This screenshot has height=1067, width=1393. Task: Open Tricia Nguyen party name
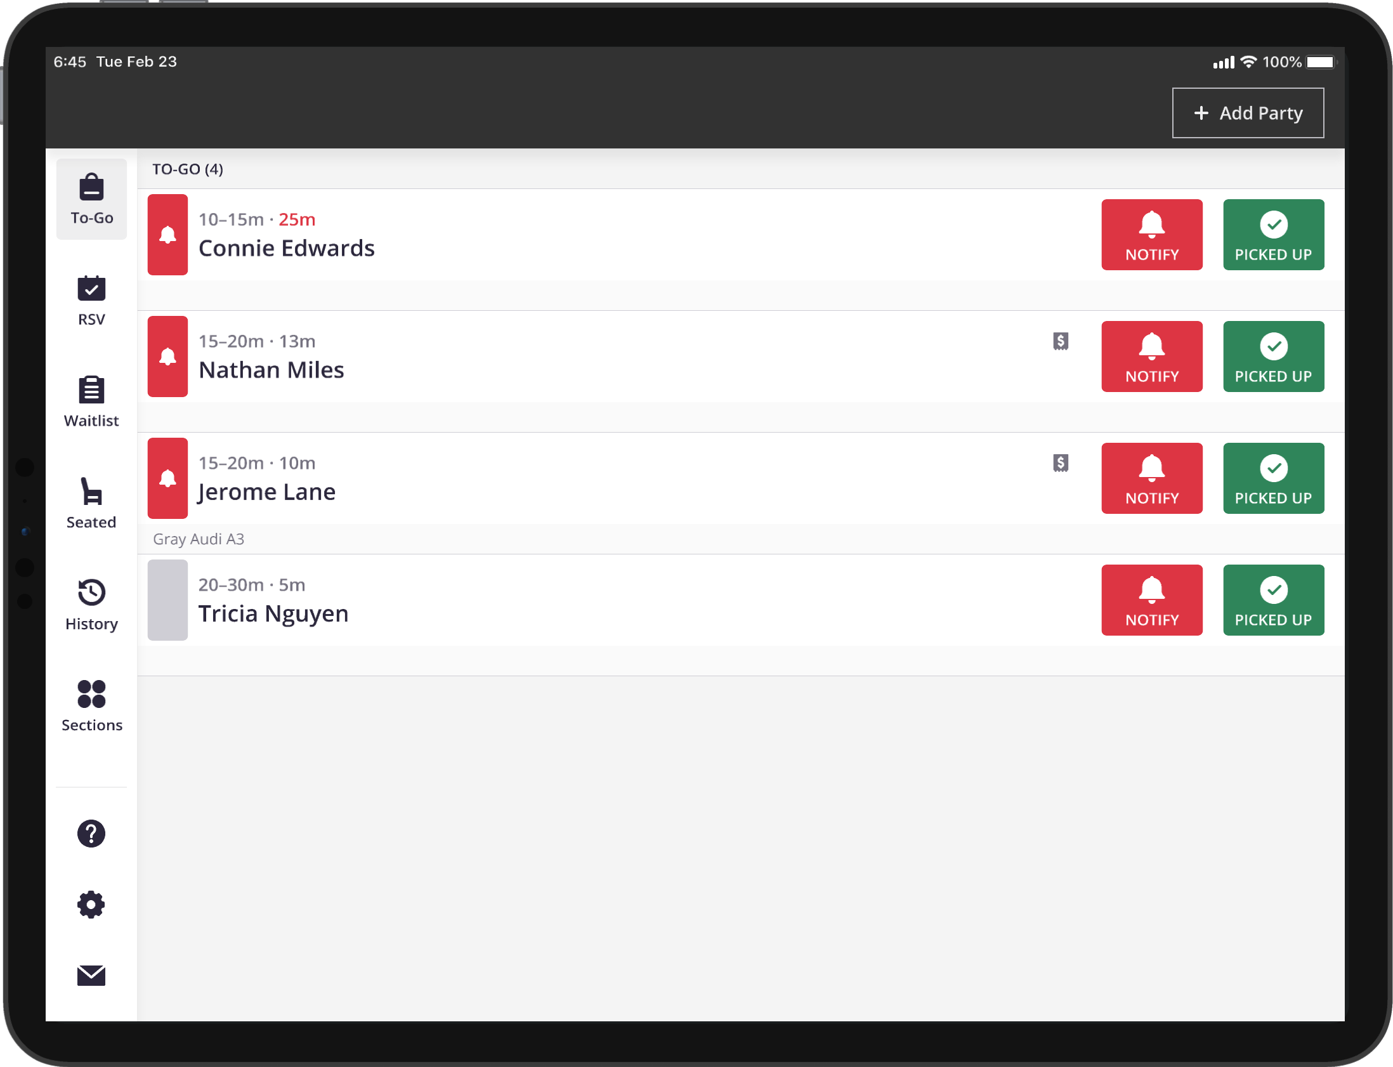(x=273, y=614)
